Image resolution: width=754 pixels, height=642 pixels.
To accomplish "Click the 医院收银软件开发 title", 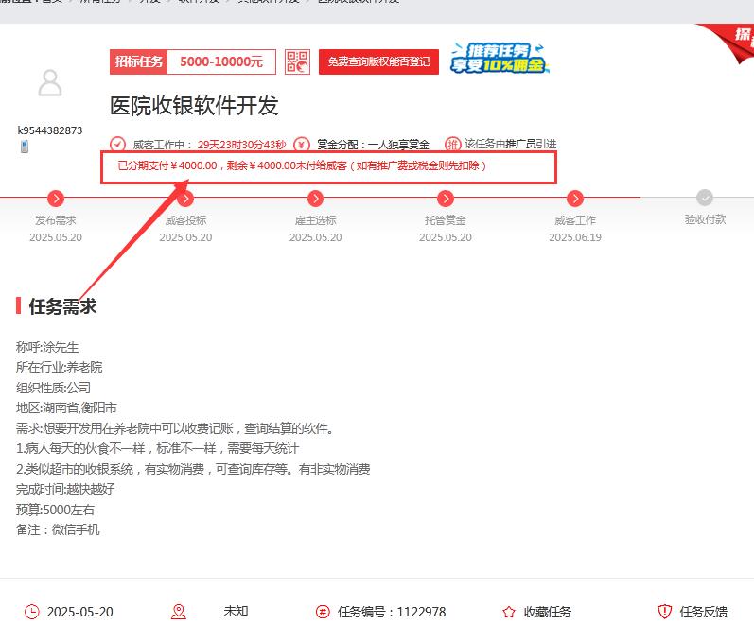I will (x=194, y=106).
